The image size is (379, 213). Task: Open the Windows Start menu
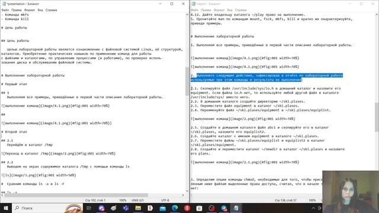[x=6, y=208]
